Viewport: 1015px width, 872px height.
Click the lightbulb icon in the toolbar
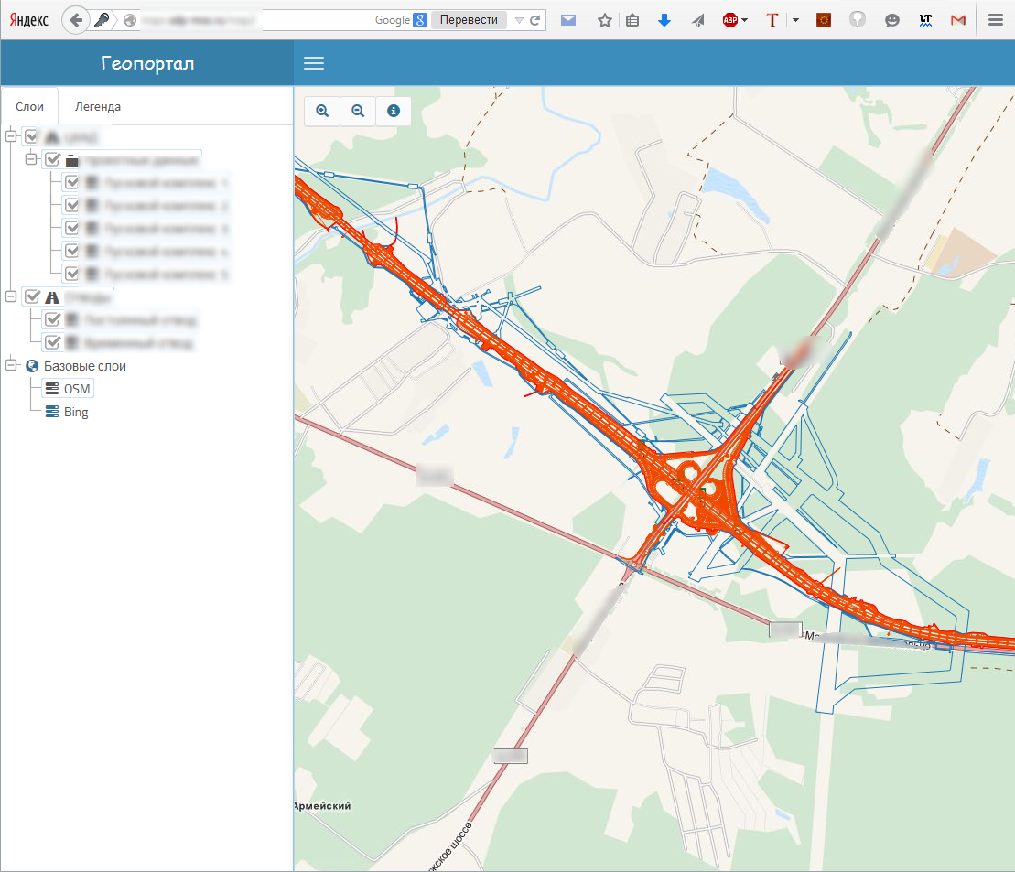tap(857, 19)
